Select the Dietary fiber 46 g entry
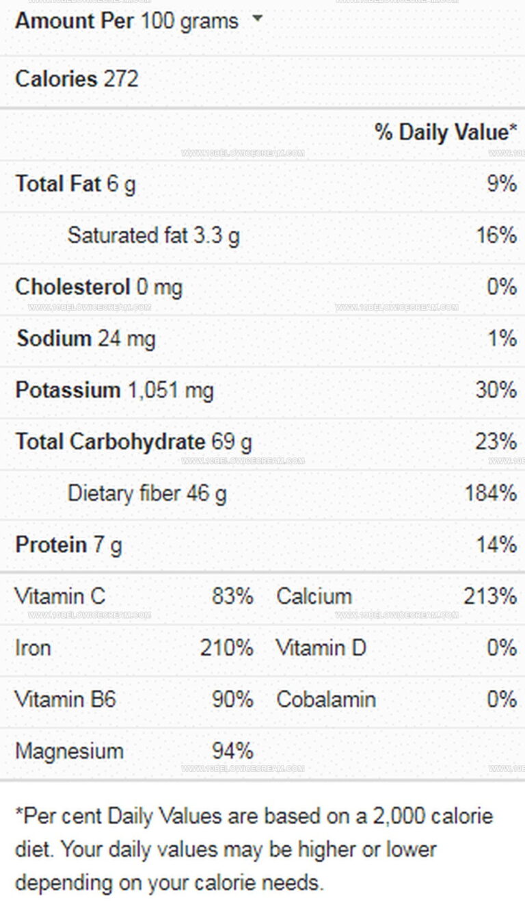Screen dimensions: 525x915 pyautogui.click(x=147, y=493)
